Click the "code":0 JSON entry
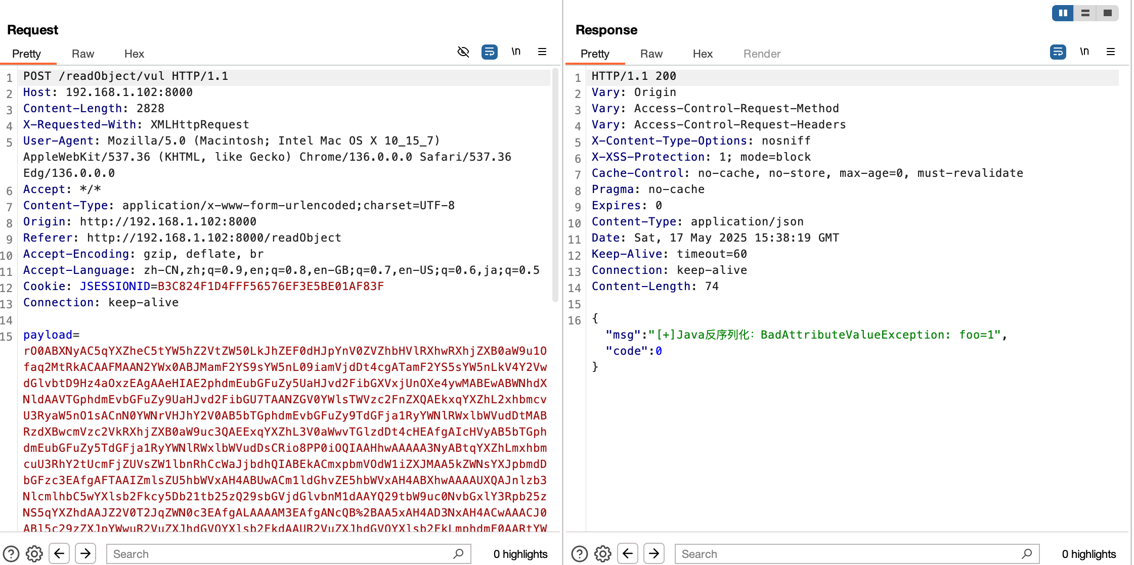 pyautogui.click(x=634, y=351)
